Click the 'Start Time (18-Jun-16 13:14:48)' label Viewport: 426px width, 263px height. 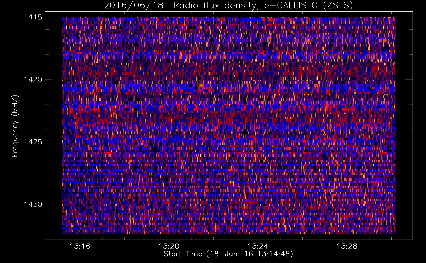click(x=228, y=254)
